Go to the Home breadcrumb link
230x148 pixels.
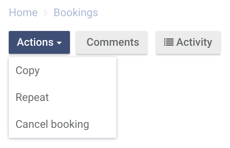tap(23, 13)
